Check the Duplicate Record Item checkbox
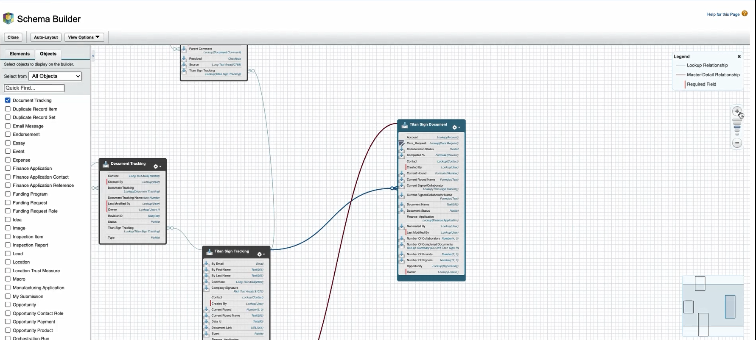 [8, 109]
